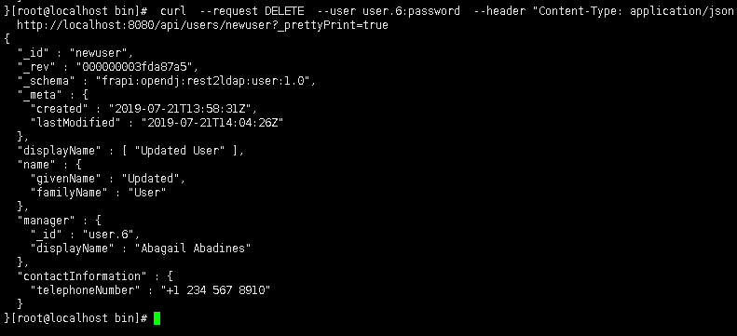
Task: Click the lastModified timestamp value
Action: click(x=212, y=123)
